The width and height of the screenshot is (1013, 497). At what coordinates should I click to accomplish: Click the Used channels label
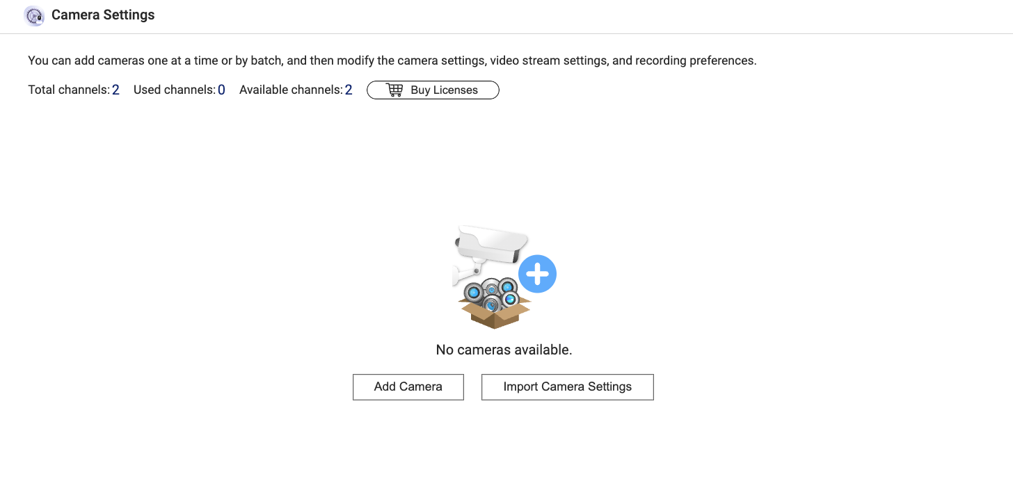point(174,90)
